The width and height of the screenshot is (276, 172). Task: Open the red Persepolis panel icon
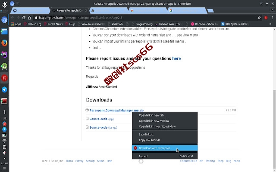[4, 78]
